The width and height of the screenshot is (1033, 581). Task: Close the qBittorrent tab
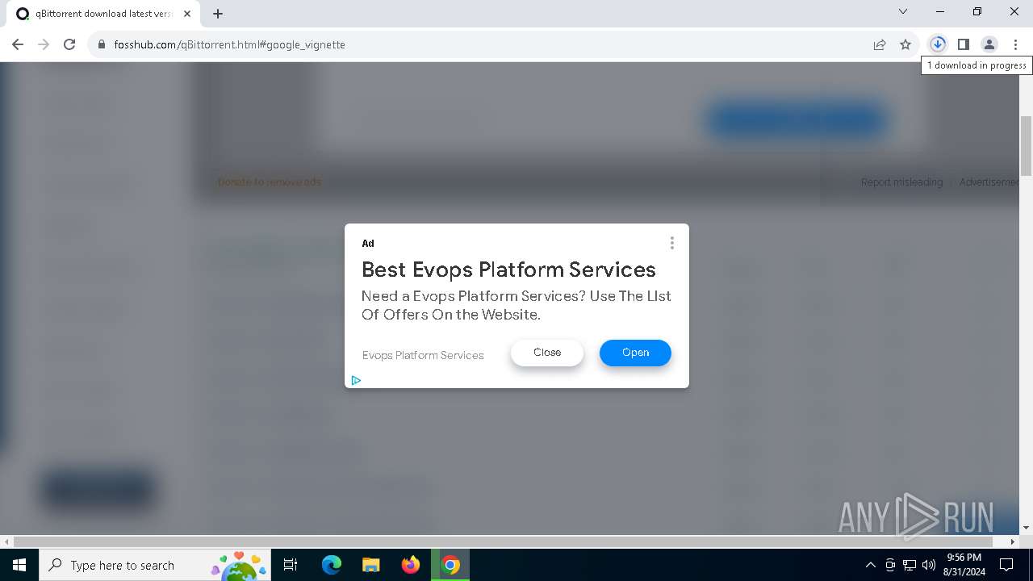[x=187, y=14]
